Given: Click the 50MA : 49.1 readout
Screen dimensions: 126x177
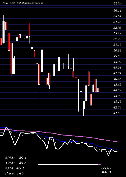Looking at the screenshot, I should pyautogui.click(x=16, y=158).
